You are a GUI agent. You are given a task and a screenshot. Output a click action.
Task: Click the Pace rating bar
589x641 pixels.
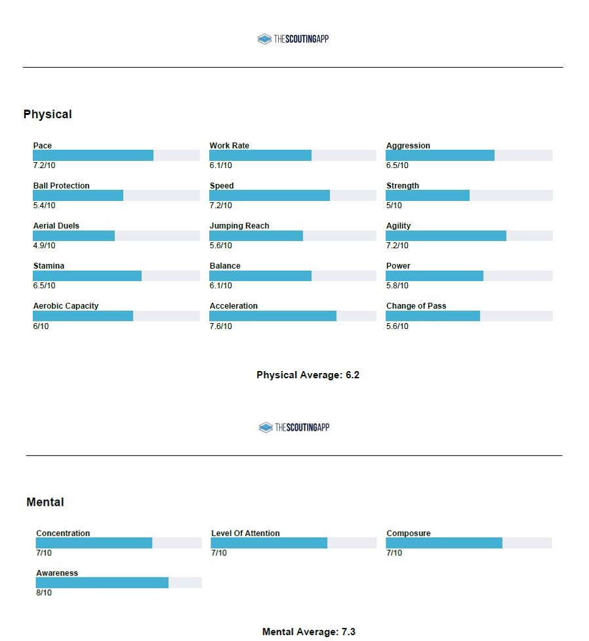(116, 156)
